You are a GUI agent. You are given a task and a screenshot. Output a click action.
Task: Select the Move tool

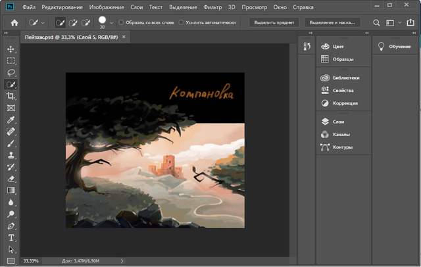(x=11, y=49)
